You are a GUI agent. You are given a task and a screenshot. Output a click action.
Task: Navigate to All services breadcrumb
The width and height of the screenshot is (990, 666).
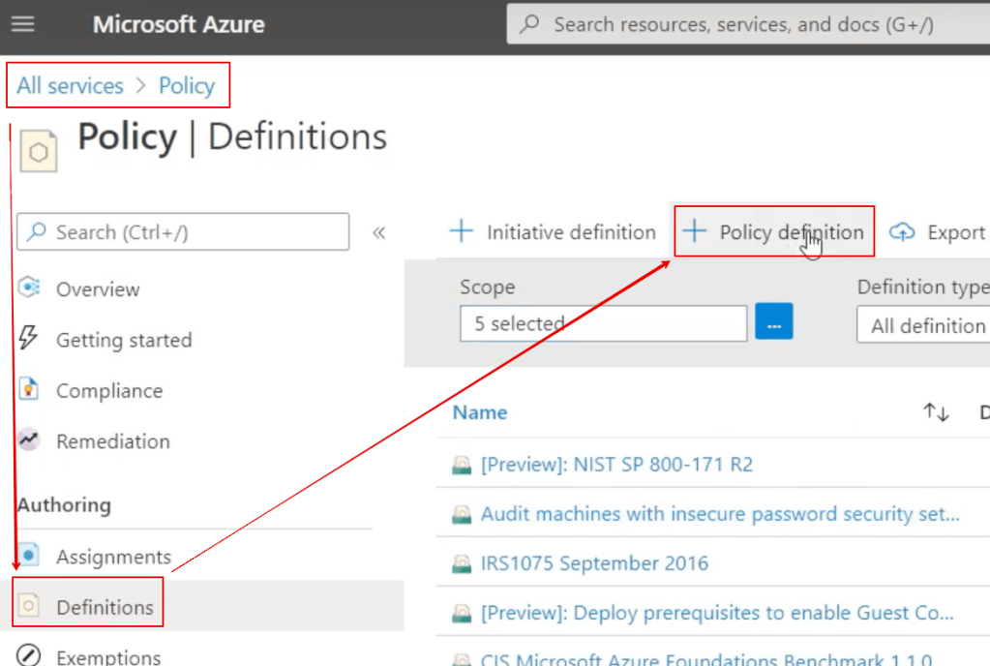click(70, 85)
